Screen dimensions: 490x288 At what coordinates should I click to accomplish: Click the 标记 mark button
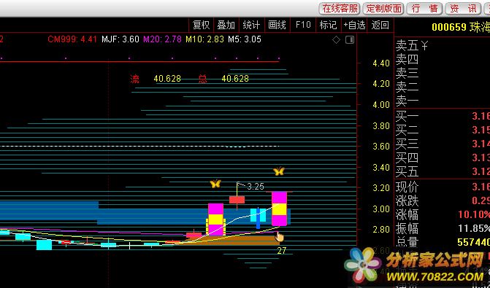click(328, 25)
